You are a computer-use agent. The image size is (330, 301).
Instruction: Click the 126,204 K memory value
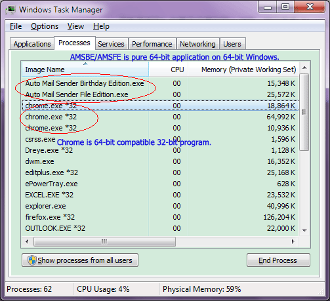point(279,217)
